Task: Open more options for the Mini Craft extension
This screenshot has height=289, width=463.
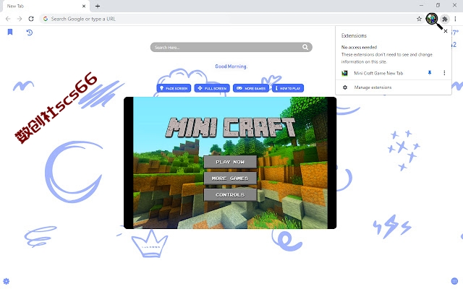Action: pos(444,73)
